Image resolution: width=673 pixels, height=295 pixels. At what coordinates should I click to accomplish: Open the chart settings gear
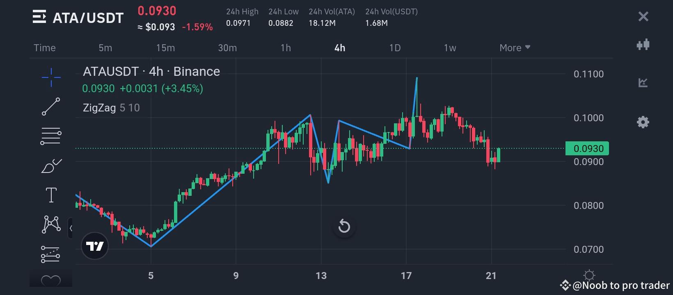pos(643,122)
